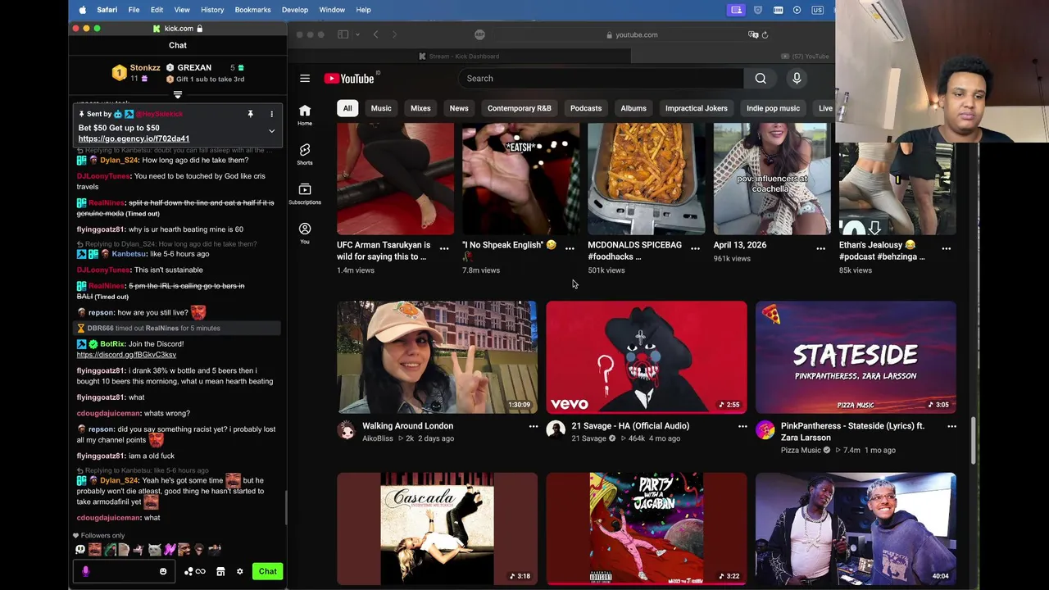Open Shorts in the YouTube sidebar
This screenshot has width=1049, height=590.
(x=305, y=153)
